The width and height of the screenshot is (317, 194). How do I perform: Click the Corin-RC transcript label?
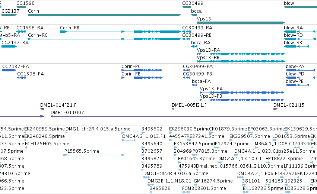[38, 35]
